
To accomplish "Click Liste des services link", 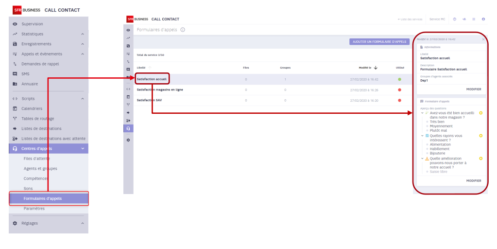I will tap(410, 19).
